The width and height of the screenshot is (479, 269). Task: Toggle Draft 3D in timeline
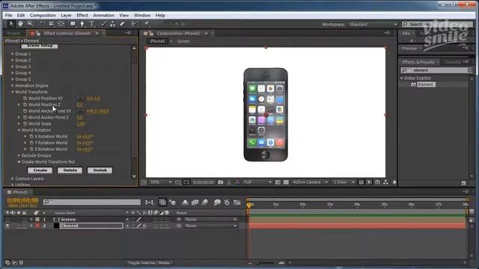pyautogui.click(x=173, y=202)
